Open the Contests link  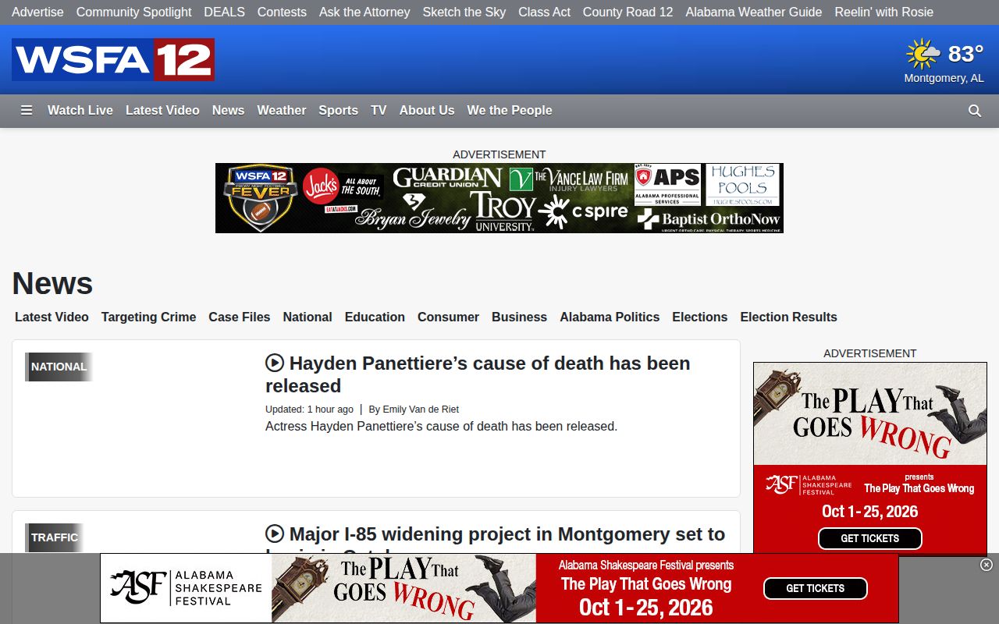(x=282, y=12)
